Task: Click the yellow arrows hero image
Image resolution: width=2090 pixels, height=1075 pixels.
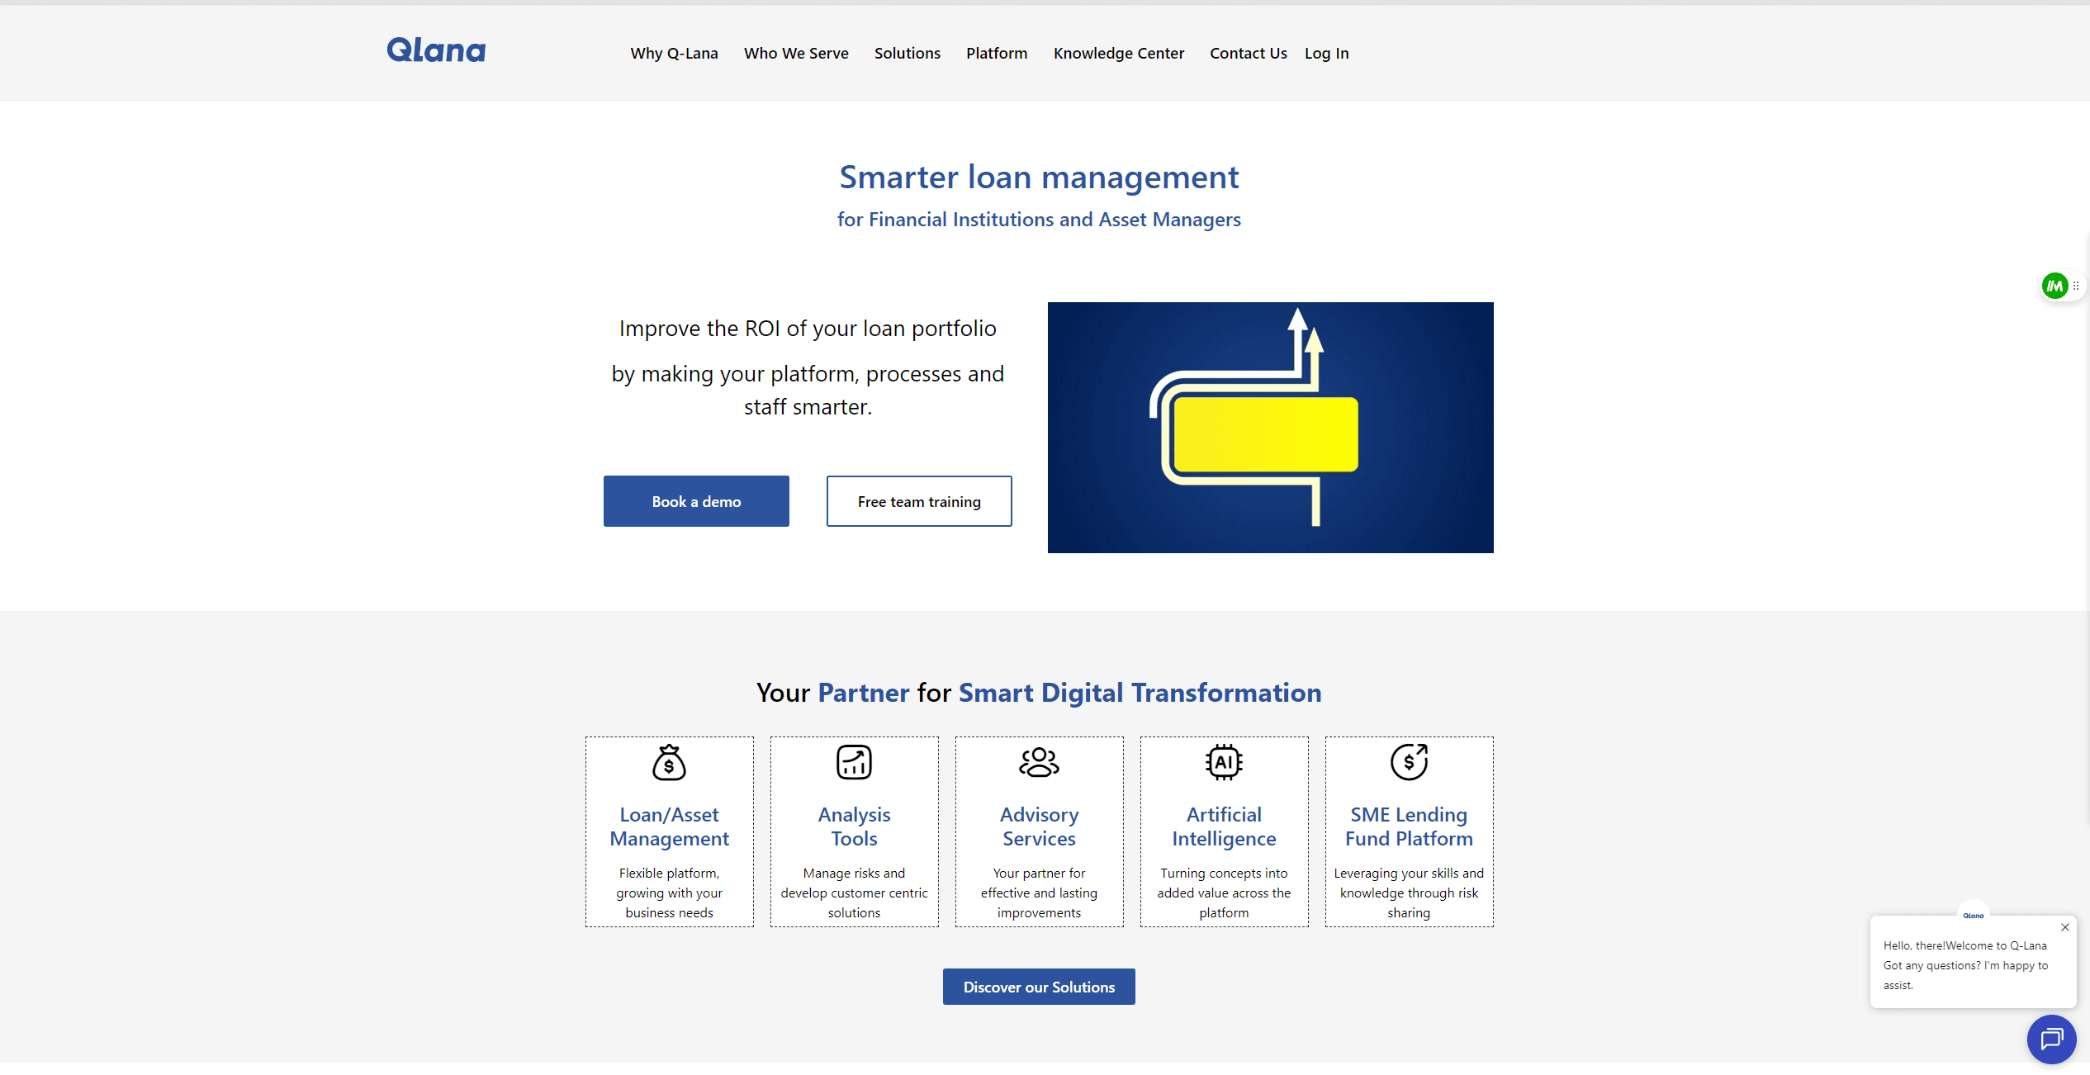Action: coord(1270,428)
